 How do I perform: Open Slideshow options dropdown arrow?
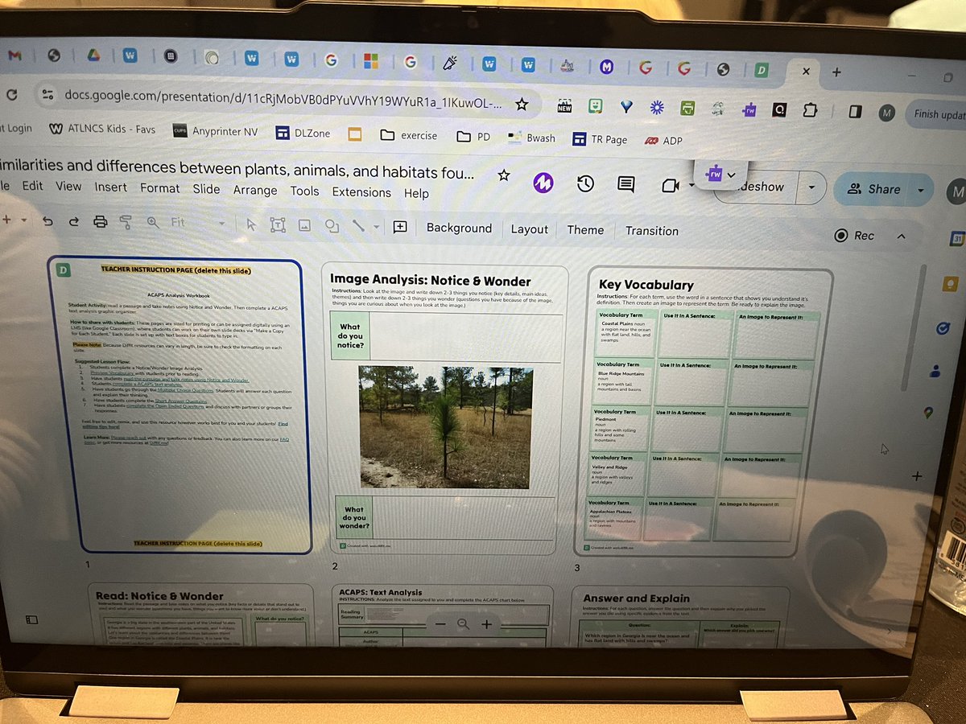point(812,188)
